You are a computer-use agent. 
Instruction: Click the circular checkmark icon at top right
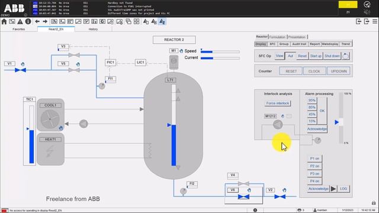pos(367,4)
